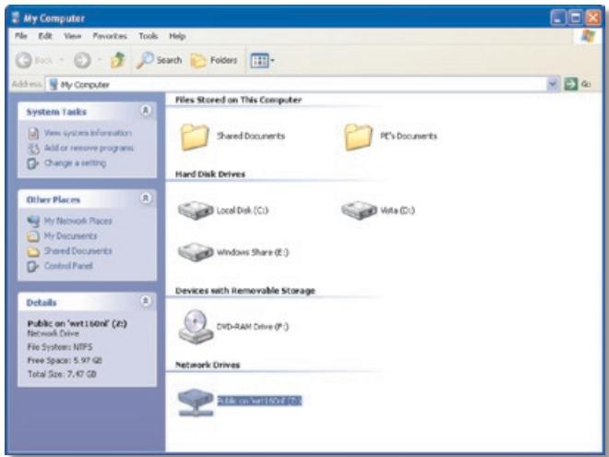Image resolution: width=609 pixels, height=457 pixels.
Task: Select the Shared Documents folder icon
Action: click(x=195, y=137)
